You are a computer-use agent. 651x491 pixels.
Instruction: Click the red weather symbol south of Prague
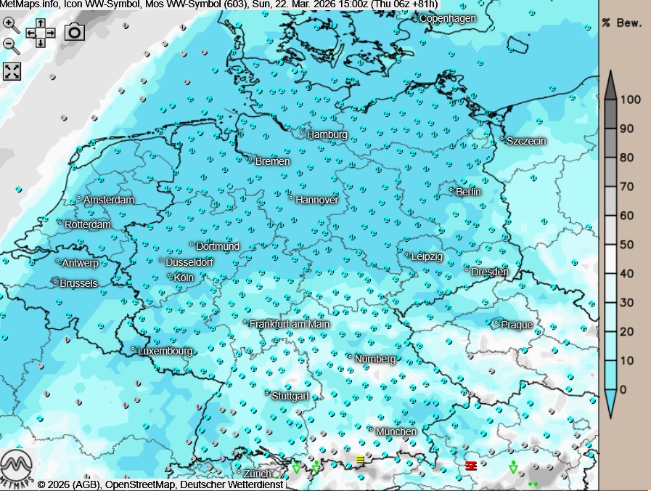point(470,465)
